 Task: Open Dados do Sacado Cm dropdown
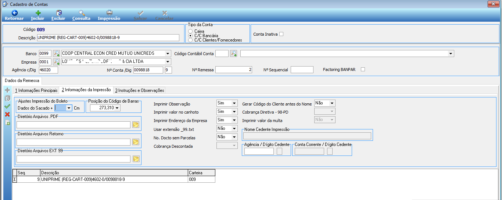(x=69, y=108)
